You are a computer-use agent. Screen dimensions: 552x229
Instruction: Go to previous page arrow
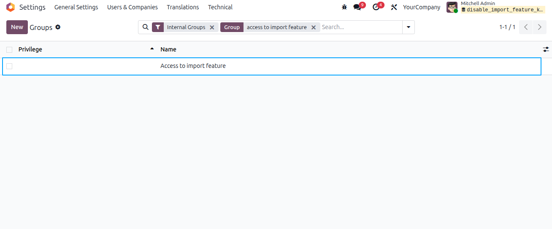(x=526, y=27)
